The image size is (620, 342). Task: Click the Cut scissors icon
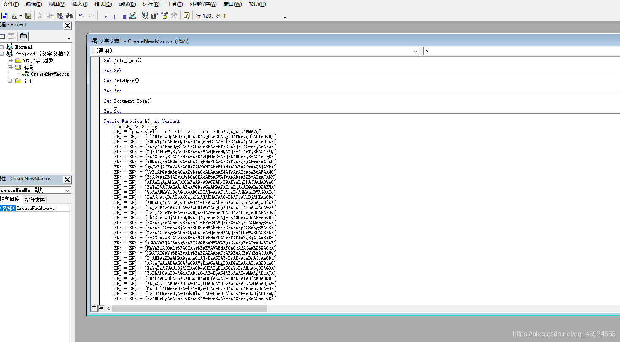40,16
